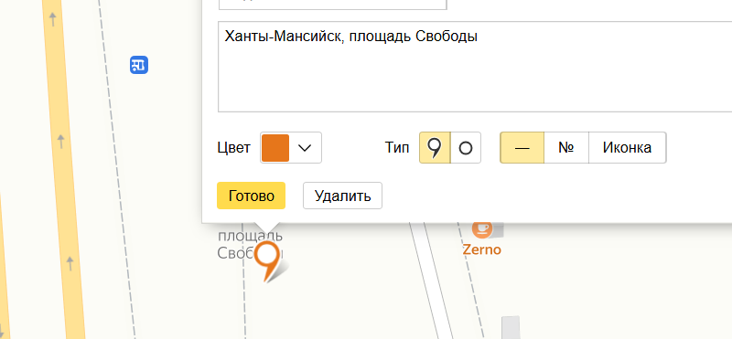732x339 pixels.
Task: Click the gray building on the map
Action: [x=511, y=327]
